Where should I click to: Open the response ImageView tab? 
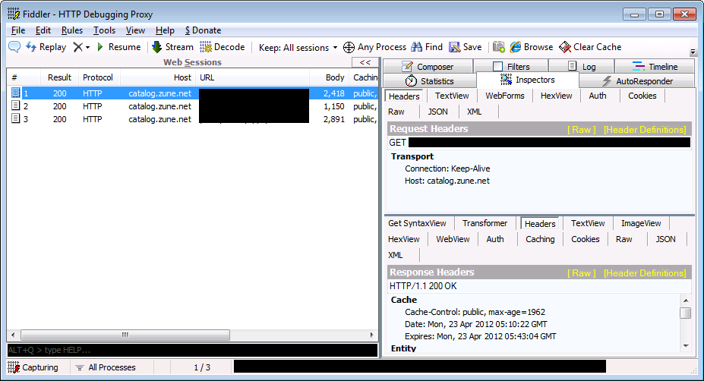coord(641,223)
